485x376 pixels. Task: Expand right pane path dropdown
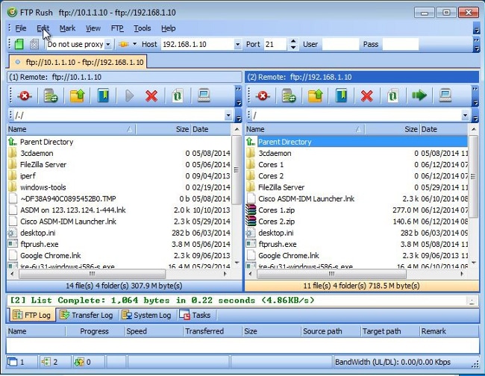465,116
